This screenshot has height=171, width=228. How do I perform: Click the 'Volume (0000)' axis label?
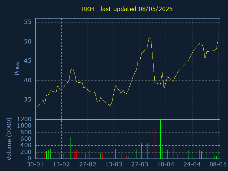point(9,139)
